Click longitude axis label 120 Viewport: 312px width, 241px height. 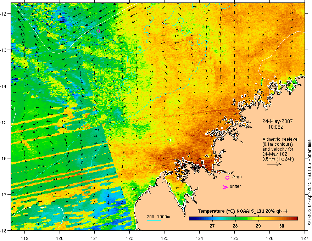coord(60,238)
